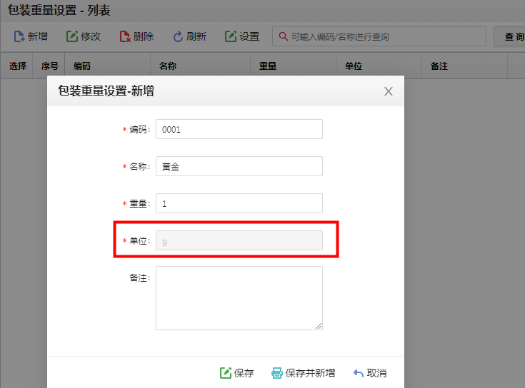Click the 取消 undo arrow icon
Viewport: 525px width, 388px height.
pos(359,373)
